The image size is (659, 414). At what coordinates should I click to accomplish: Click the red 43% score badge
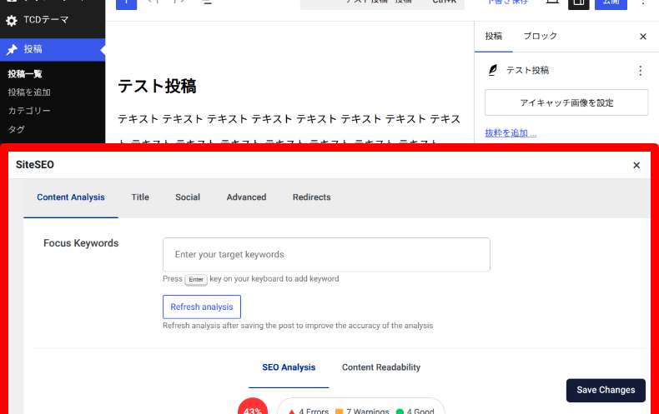(253, 407)
